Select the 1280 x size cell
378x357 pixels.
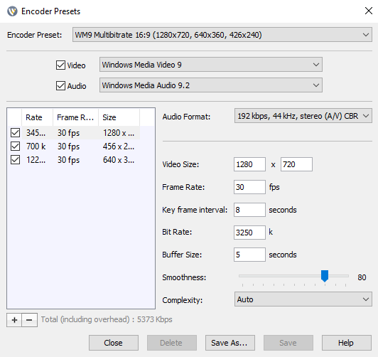pyautogui.click(x=119, y=133)
